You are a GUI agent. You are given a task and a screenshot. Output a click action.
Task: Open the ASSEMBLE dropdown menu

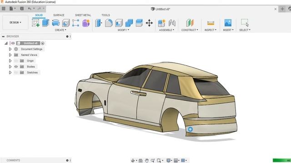(x=166, y=30)
